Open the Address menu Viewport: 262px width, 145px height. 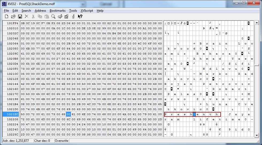pyautogui.click(x=40, y=11)
